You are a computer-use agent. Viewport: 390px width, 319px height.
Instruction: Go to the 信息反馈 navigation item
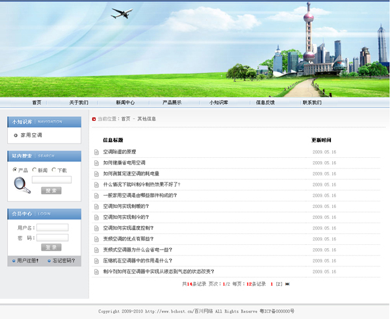click(x=265, y=103)
